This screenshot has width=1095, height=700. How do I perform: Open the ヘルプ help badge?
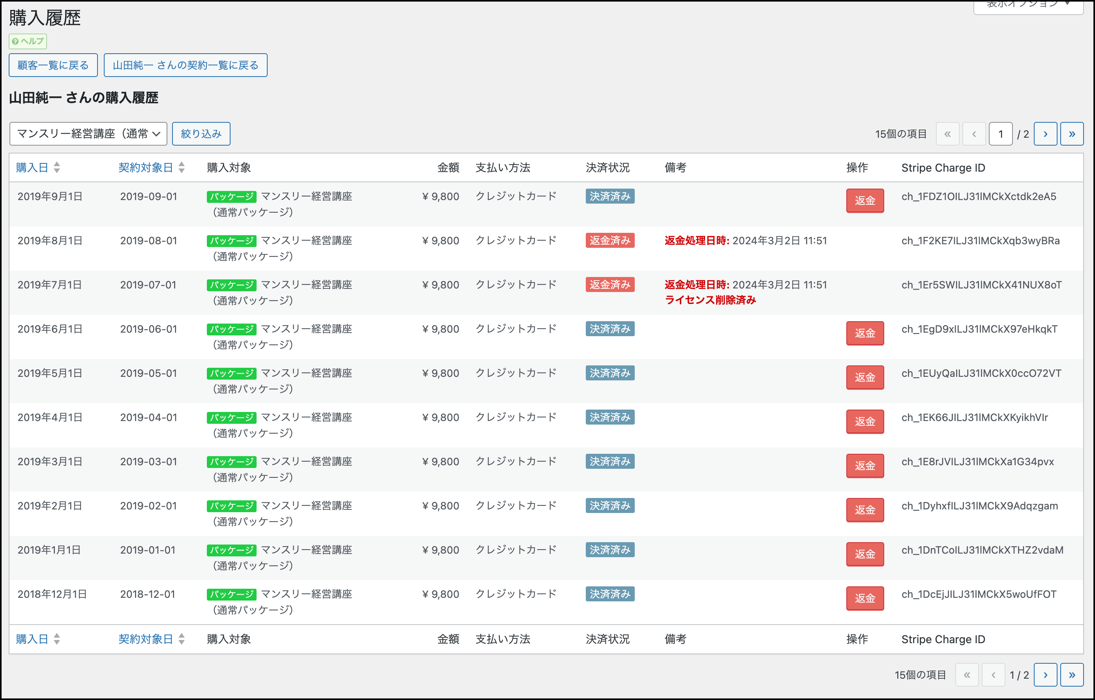click(x=28, y=41)
